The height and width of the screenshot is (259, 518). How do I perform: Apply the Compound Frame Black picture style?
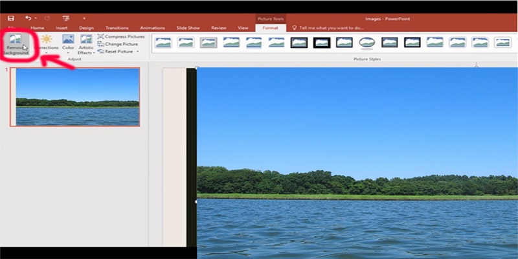[390, 42]
